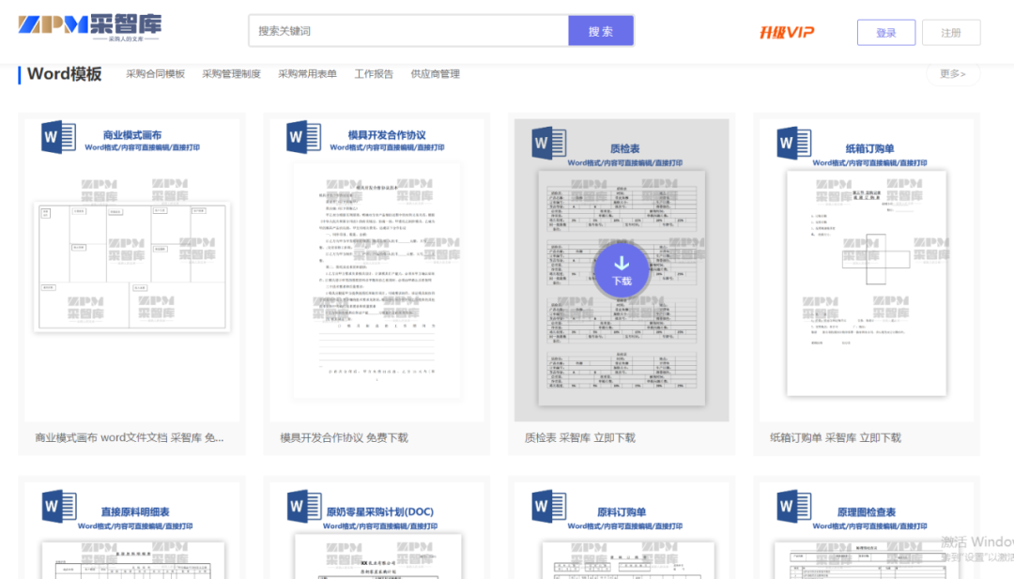Click the Word icon on 原料订购单 card
The height and width of the screenshot is (579, 1014).
tap(549, 507)
